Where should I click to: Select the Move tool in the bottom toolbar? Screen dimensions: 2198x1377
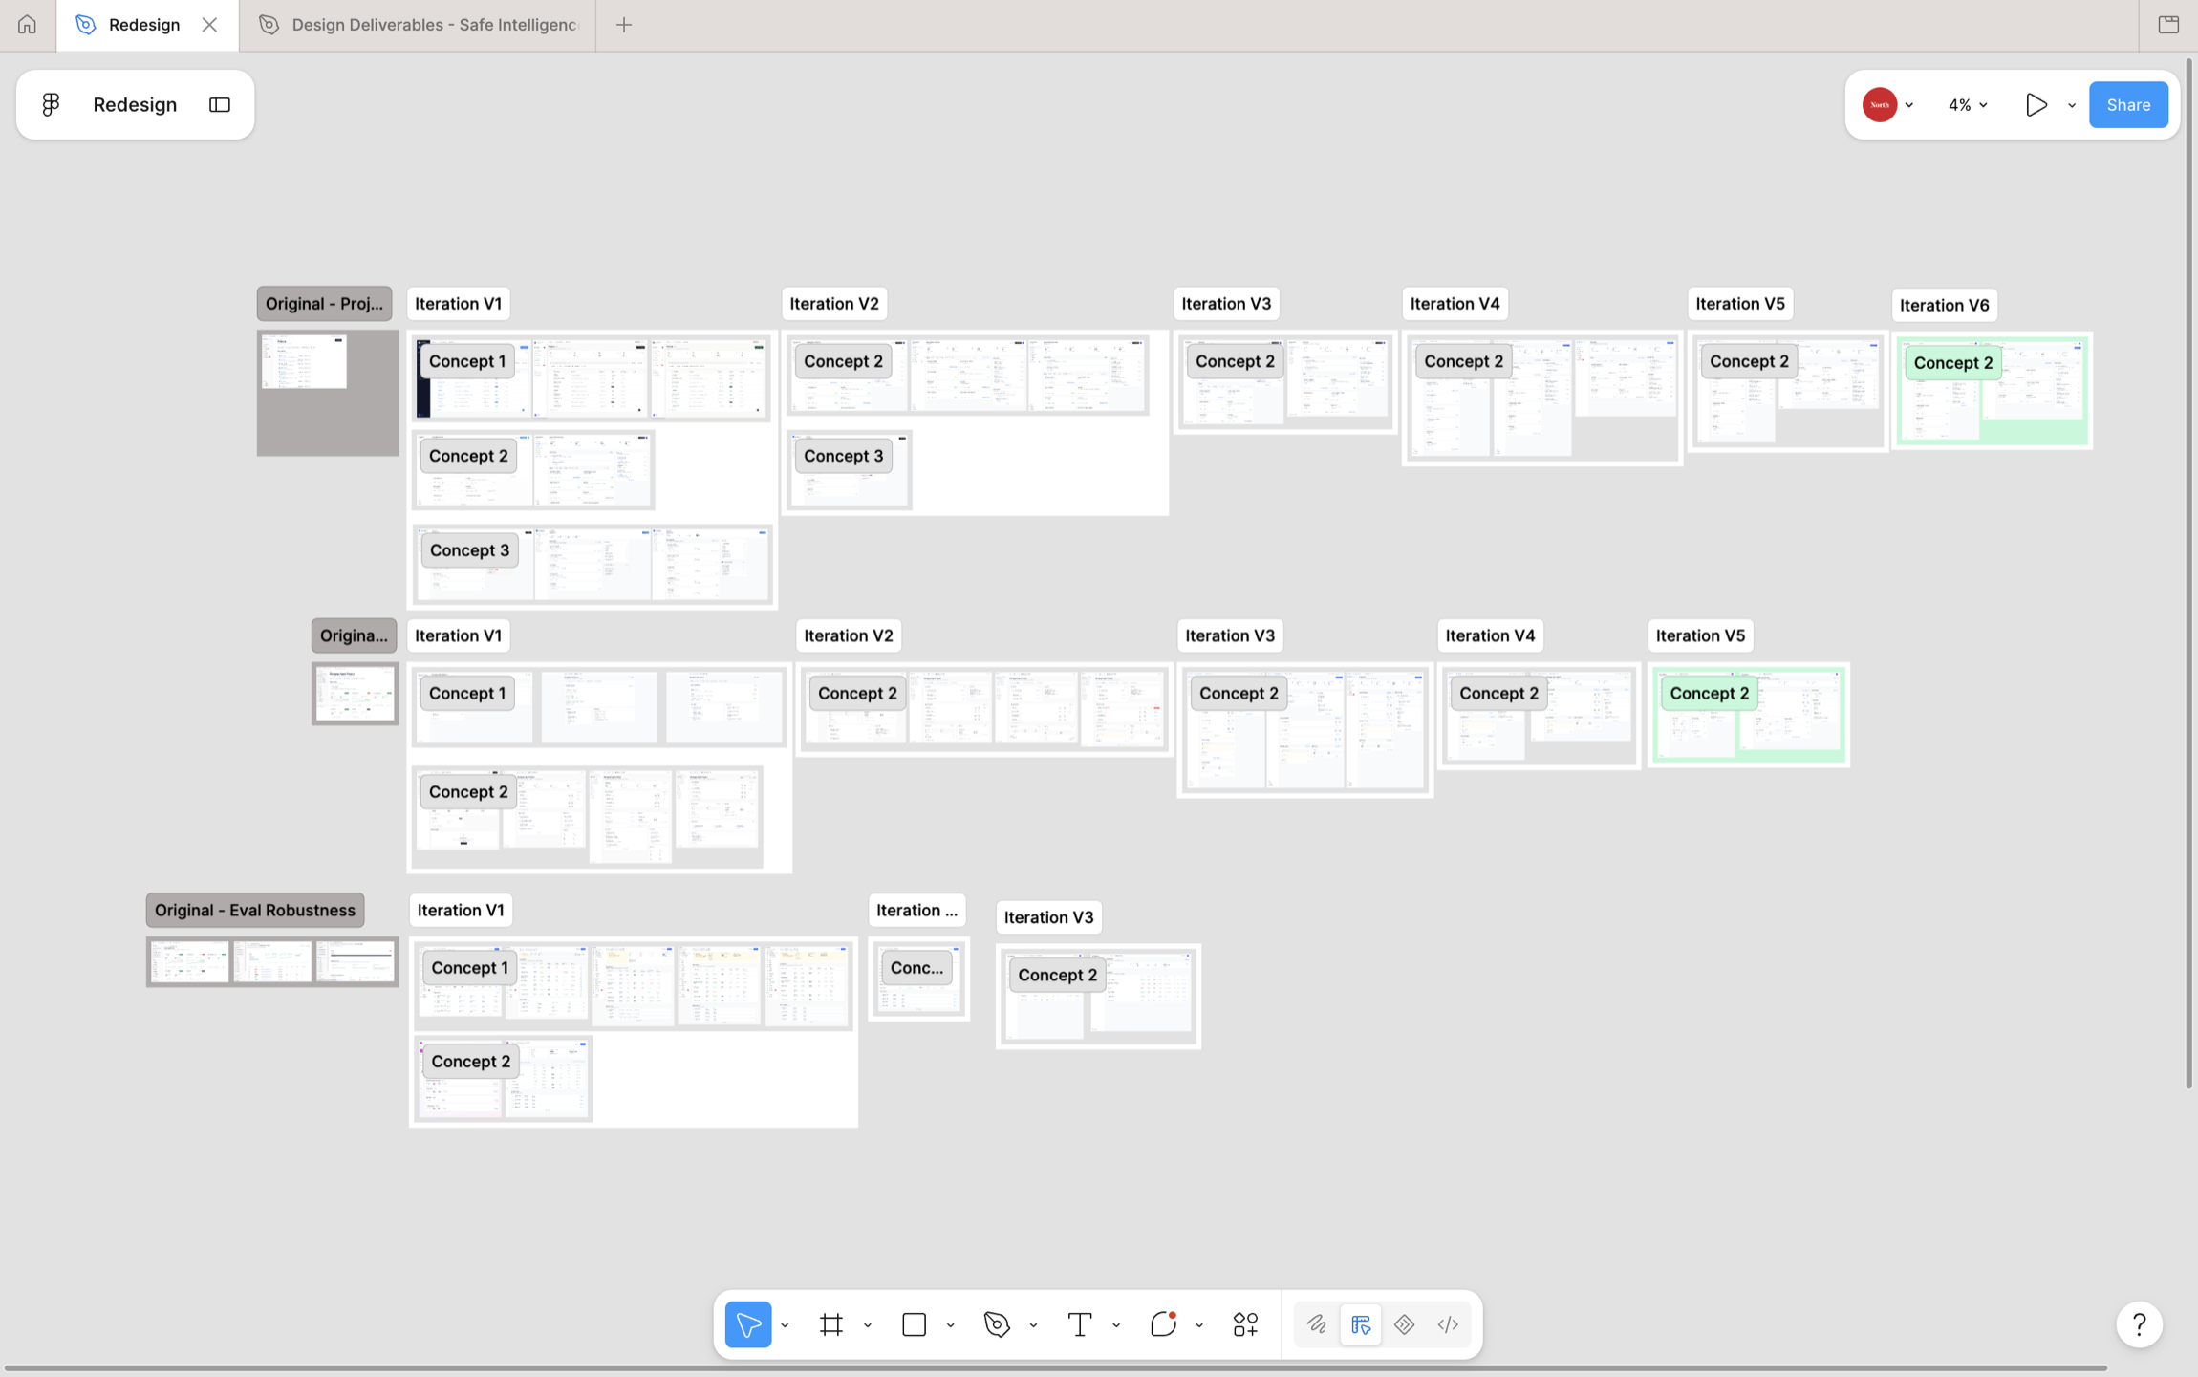tap(748, 1324)
